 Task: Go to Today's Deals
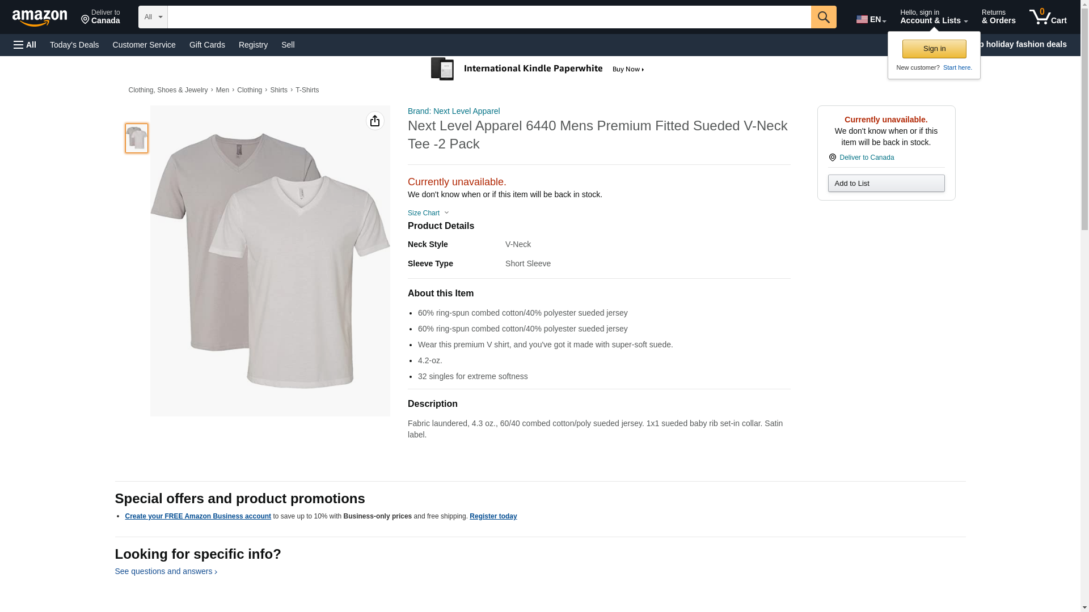(74, 45)
